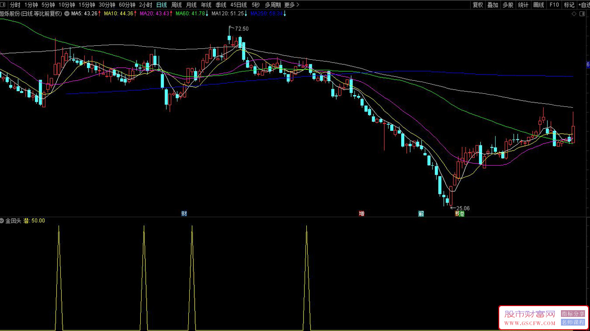Image resolution: width=590 pixels, height=331 pixels.
Task: Click the 标记 mark button
Action: pyautogui.click(x=569, y=5)
